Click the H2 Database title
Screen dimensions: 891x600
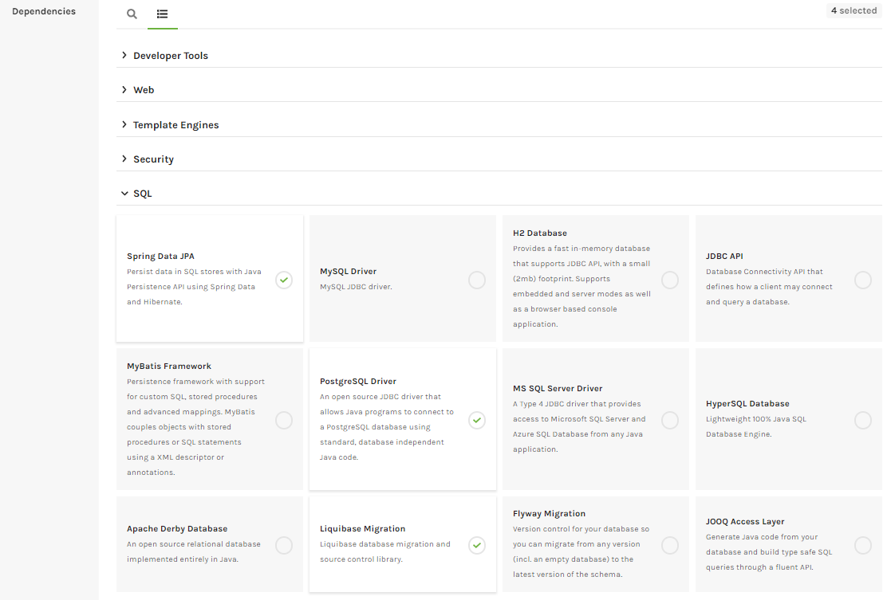click(540, 233)
